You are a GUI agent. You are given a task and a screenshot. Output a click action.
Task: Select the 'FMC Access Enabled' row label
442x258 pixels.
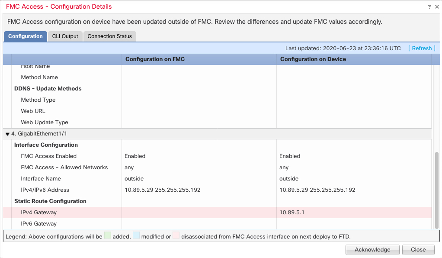click(48, 156)
